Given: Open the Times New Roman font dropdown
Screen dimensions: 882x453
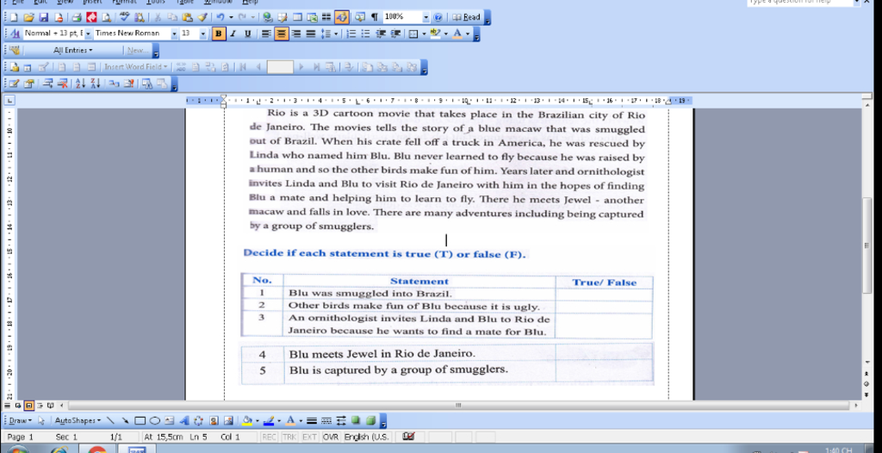Looking at the screenshot, I should click(174, 34).
